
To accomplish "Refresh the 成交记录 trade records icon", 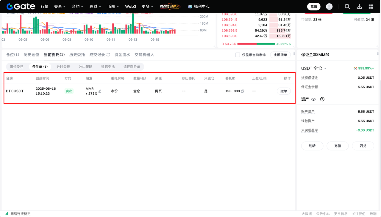I will tap(108, 55).
